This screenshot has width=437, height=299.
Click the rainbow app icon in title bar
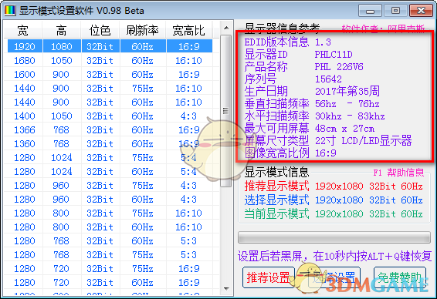(9, 10)
